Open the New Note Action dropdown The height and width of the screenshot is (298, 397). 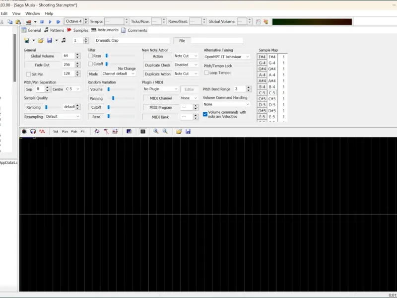coord(186,56)
